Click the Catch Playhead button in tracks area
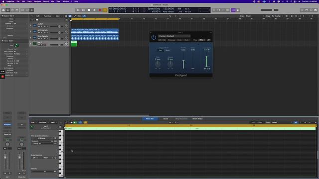The image size is (319, 179). click(84, 16)
